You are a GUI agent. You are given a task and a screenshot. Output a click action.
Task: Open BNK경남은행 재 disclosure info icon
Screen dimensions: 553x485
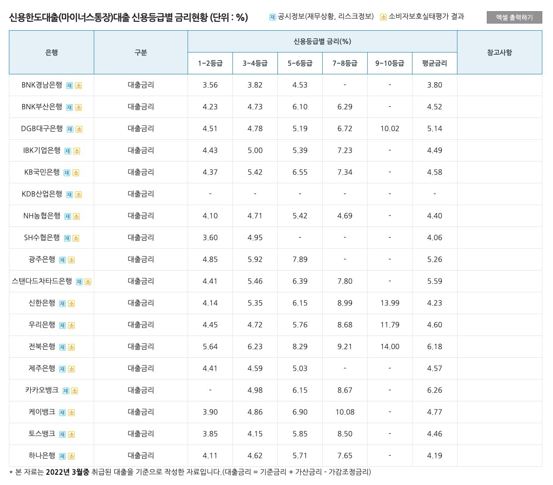(69, 86)
